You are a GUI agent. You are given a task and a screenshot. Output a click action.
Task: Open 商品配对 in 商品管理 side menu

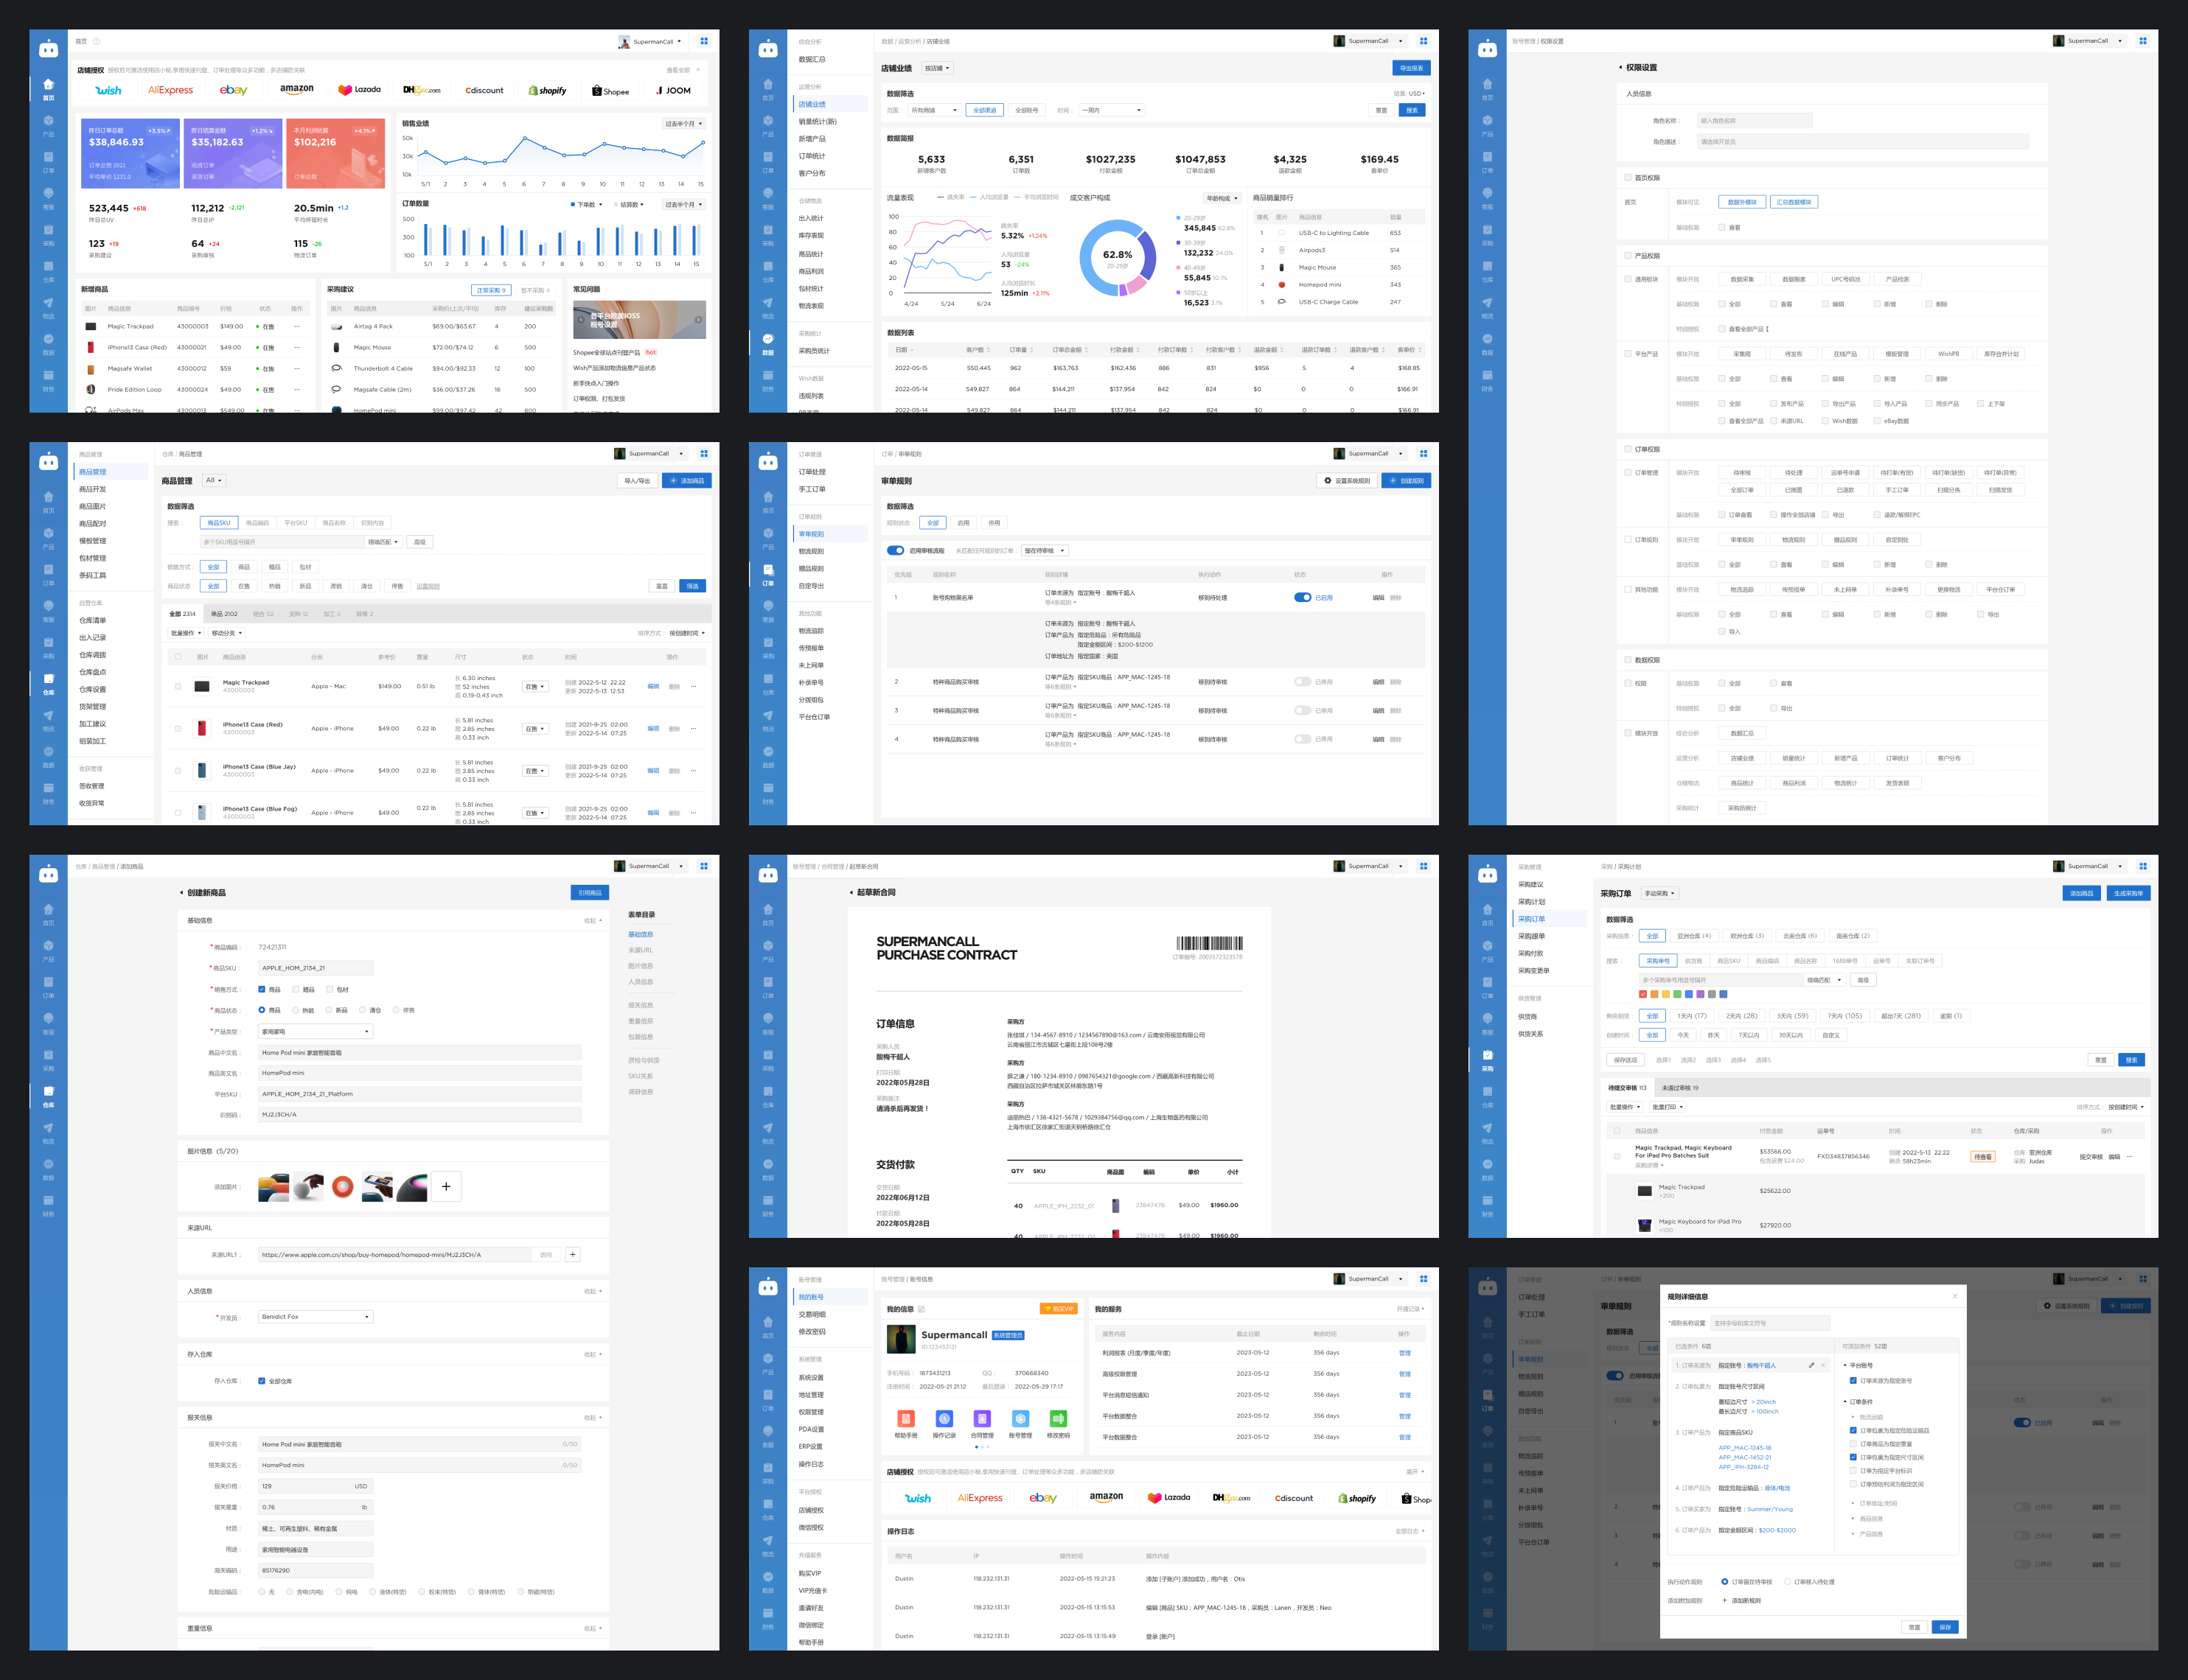point(92,523)
